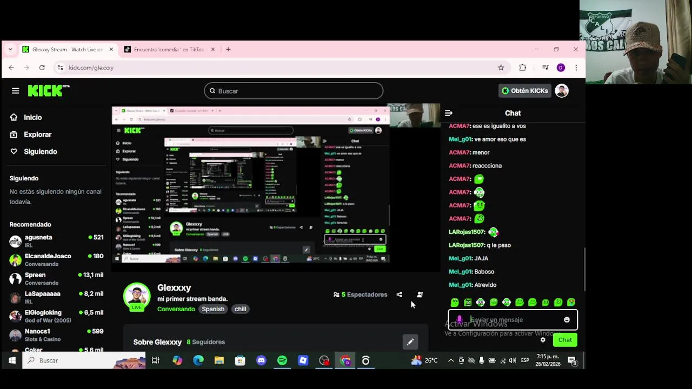Open Siguiendo in Kick sidebar
Viewport: 692px width, 389px height.
coord(34,152)
